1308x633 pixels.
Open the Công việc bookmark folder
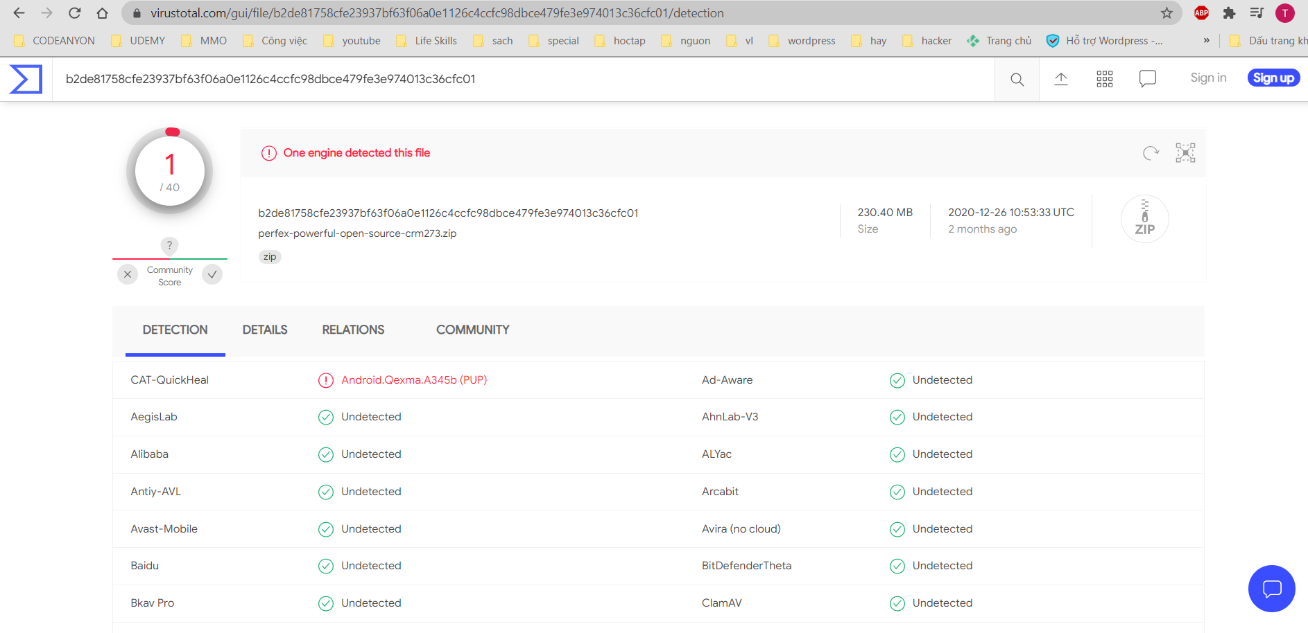(x=275, y=41)
